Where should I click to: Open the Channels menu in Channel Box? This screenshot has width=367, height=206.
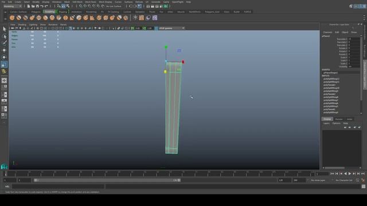(327, 32)
